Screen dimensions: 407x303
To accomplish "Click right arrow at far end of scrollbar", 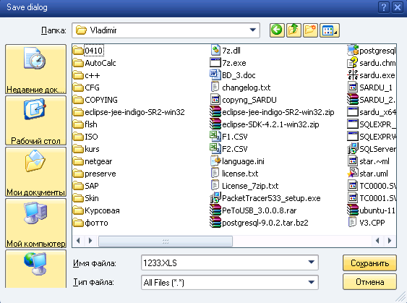I will point(390,241).
